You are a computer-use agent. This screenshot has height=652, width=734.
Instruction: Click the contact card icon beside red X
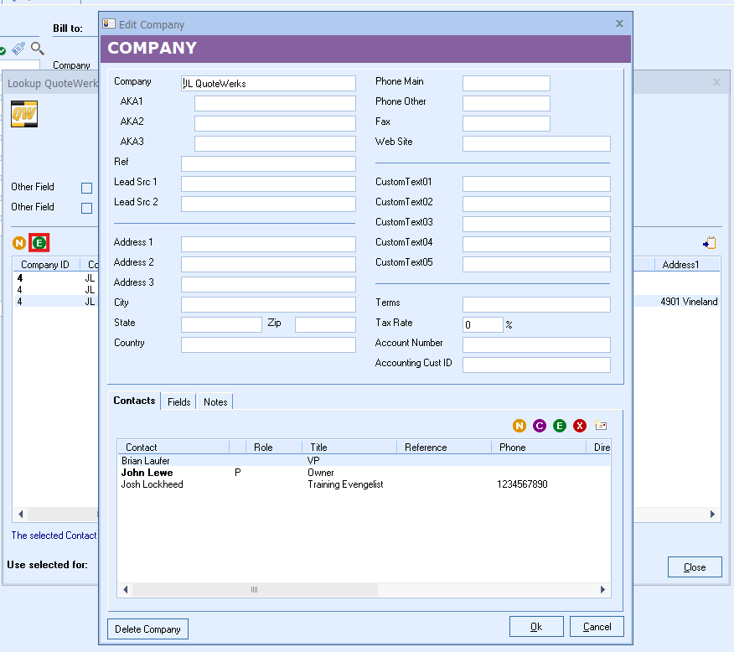pyautogui.click(x=600, y=425)
